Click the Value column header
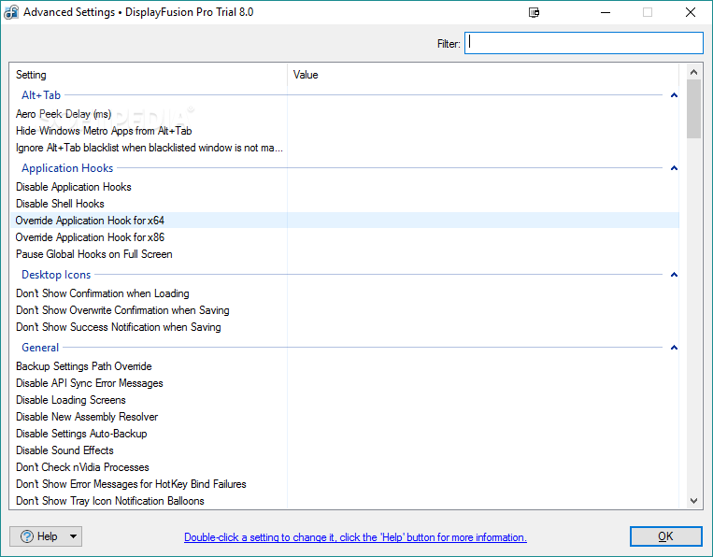 click(483, 75)
